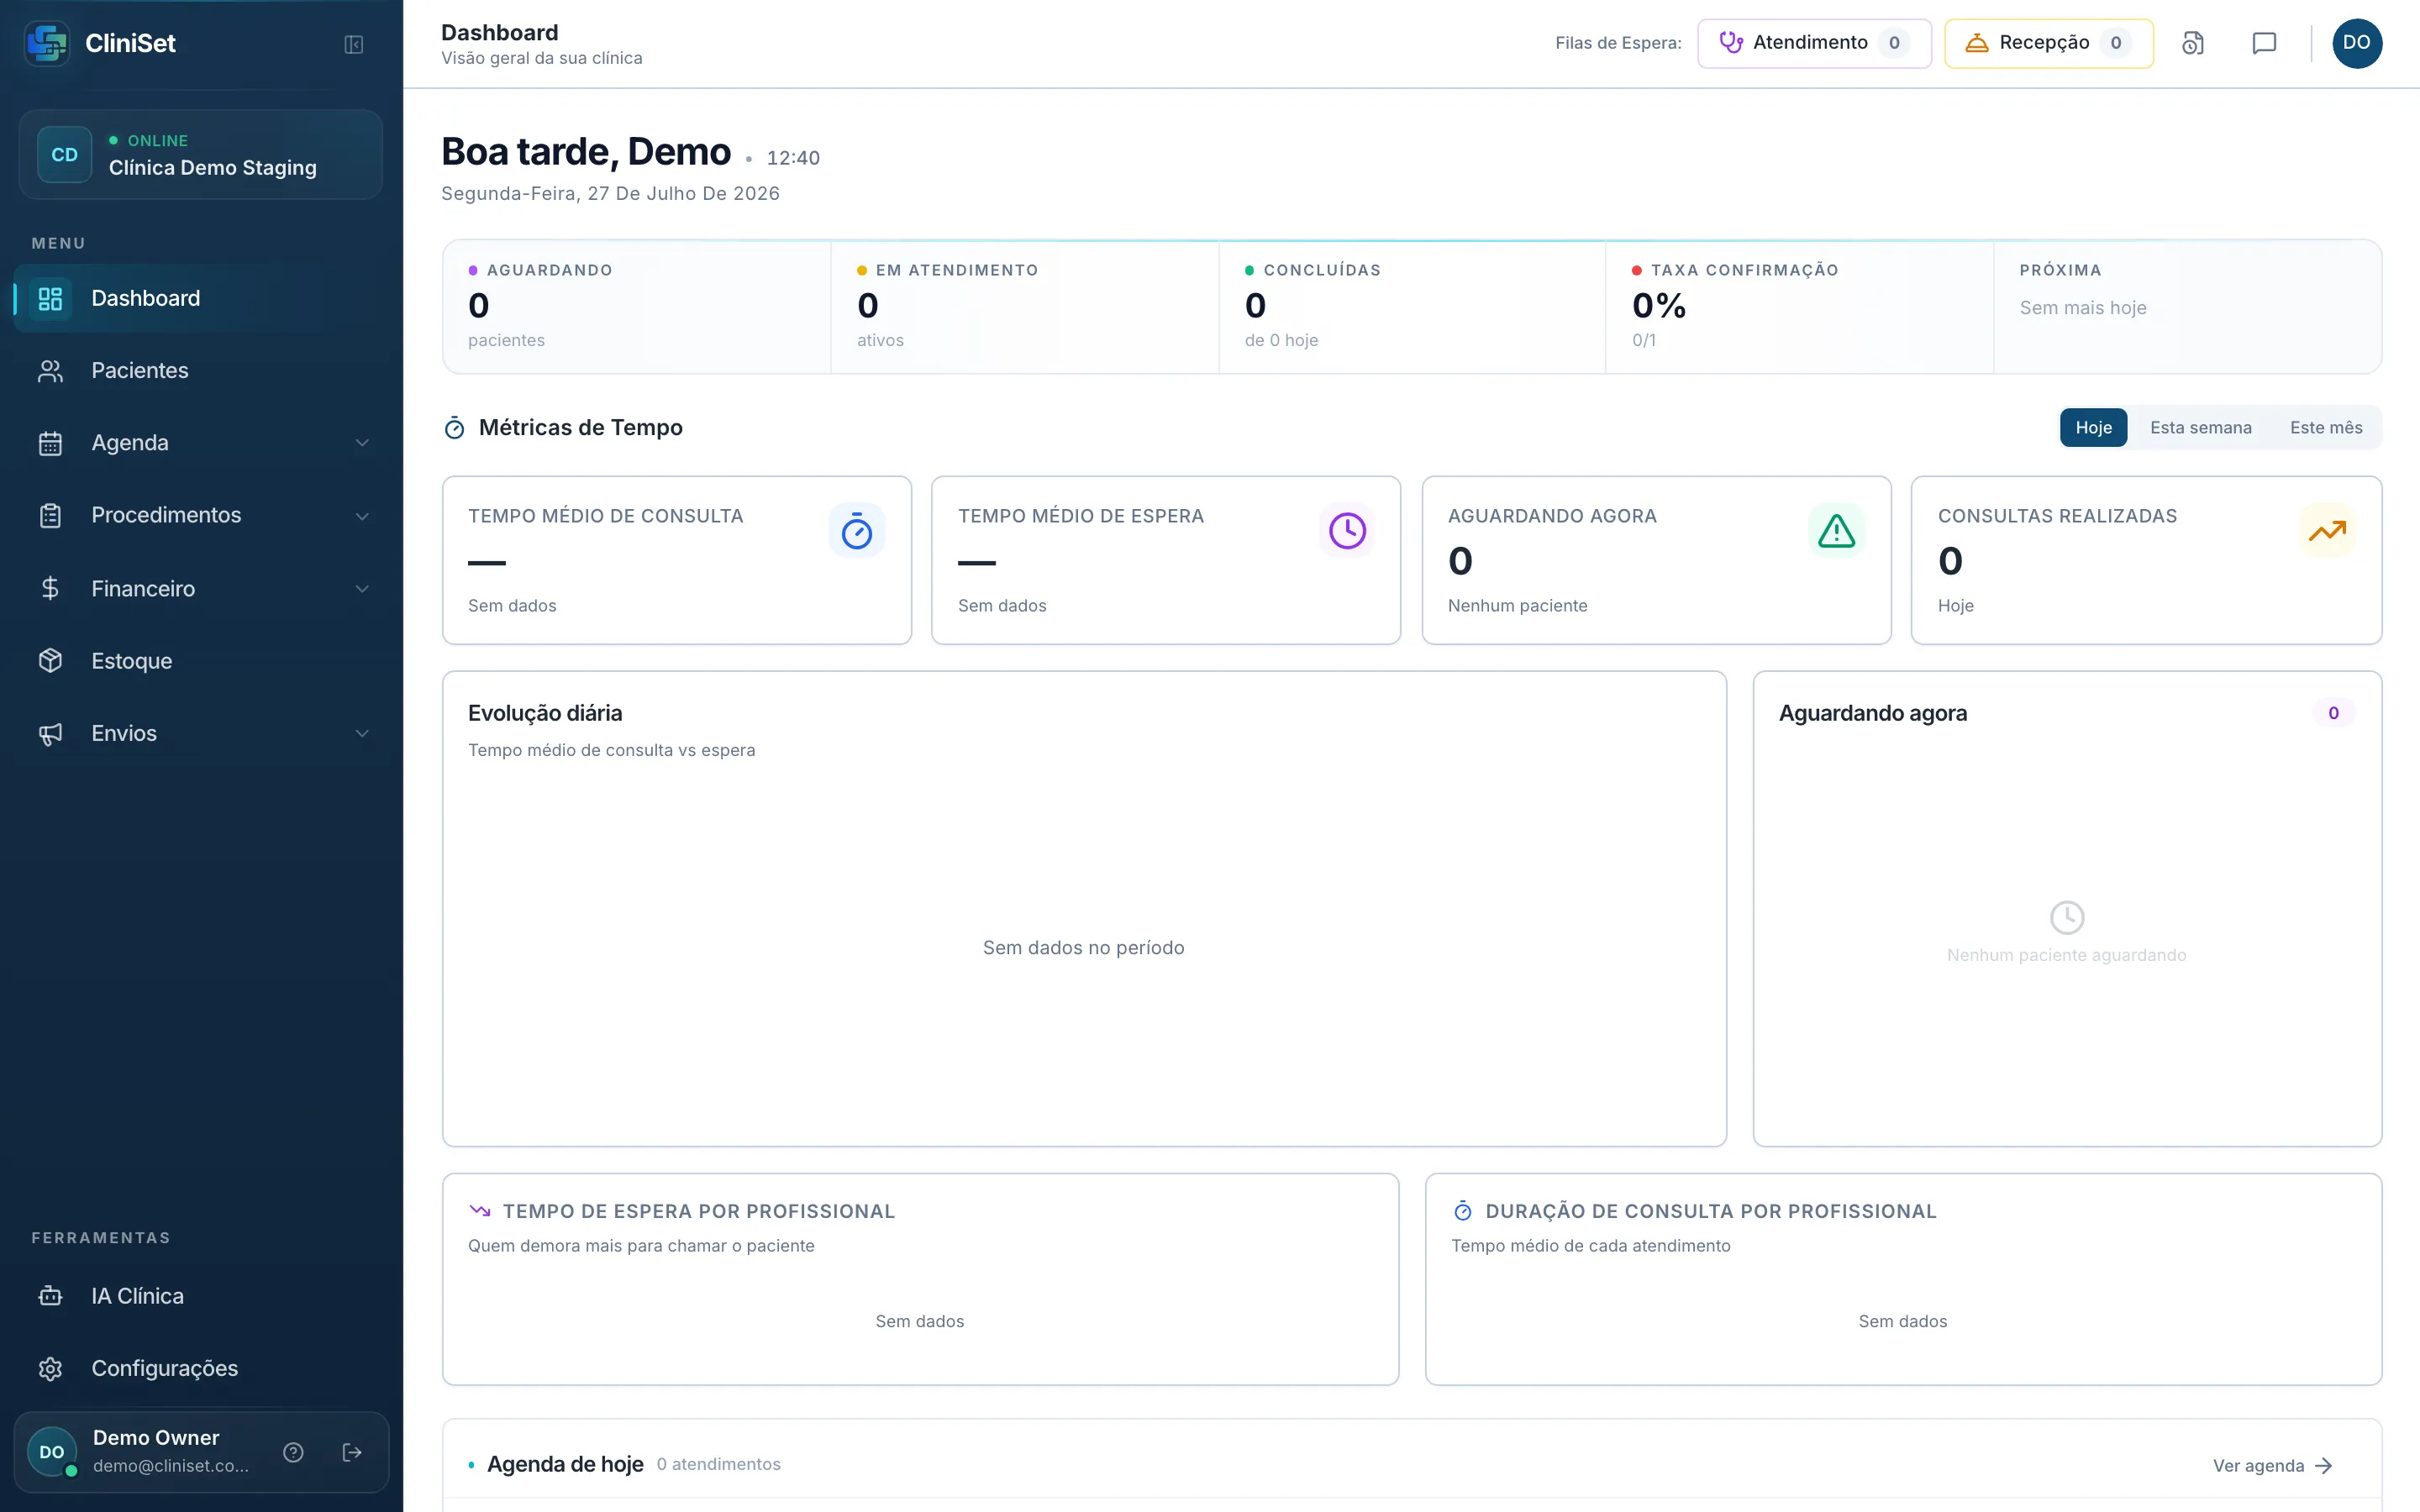
Task: Click the DO avatar in sidebar footer
Action: pyautogui.click(x=52, y=1452)
